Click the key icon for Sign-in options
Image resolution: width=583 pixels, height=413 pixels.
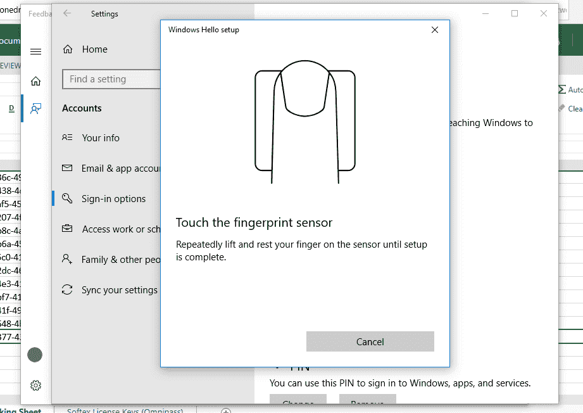tap(67, 198)
